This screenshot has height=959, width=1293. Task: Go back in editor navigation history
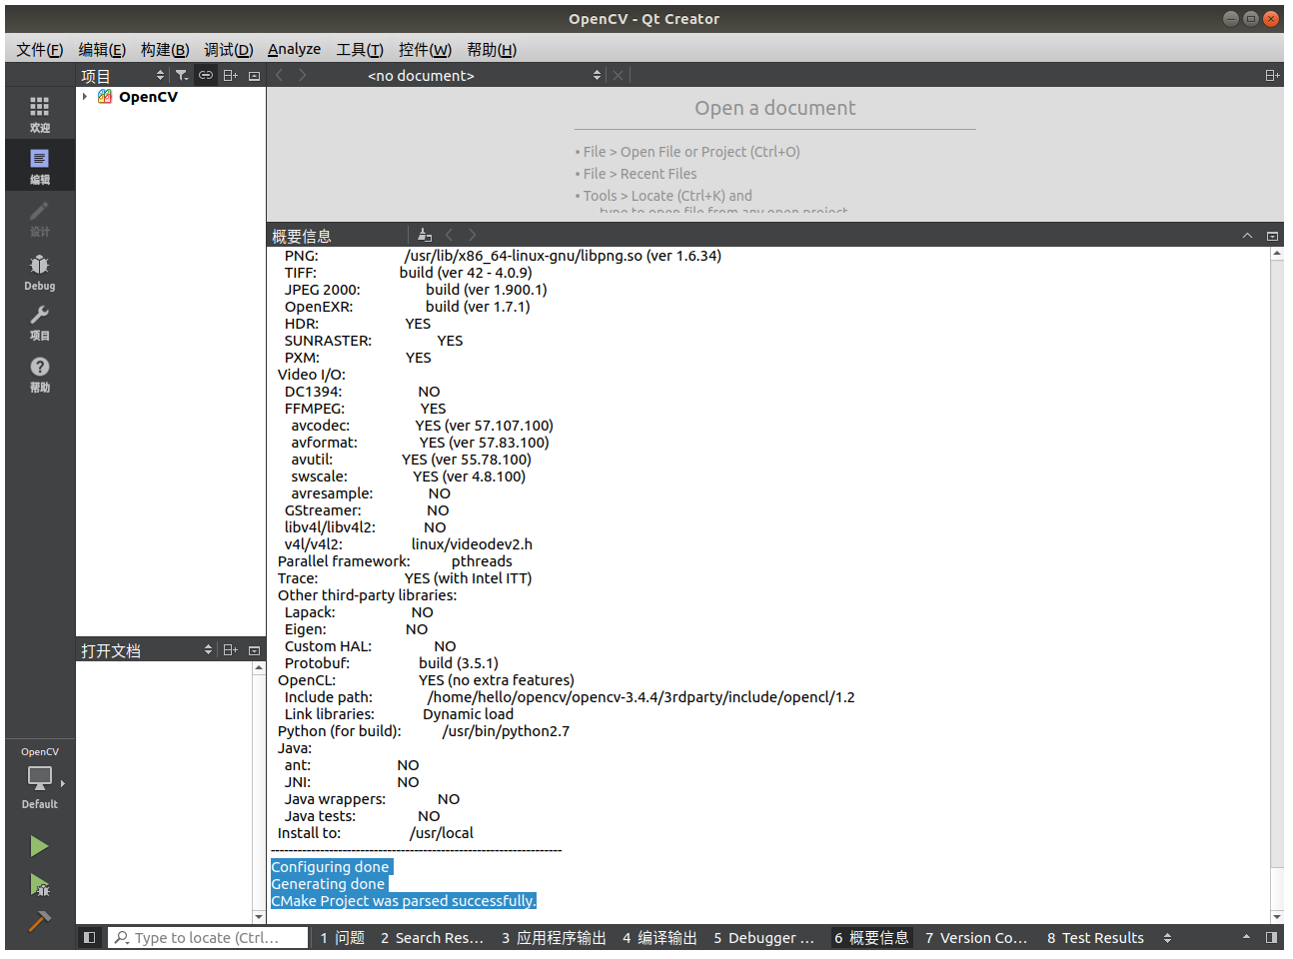click(279, 75)
